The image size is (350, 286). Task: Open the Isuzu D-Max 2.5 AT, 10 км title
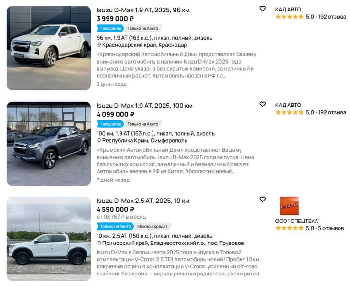coord(143,201)
